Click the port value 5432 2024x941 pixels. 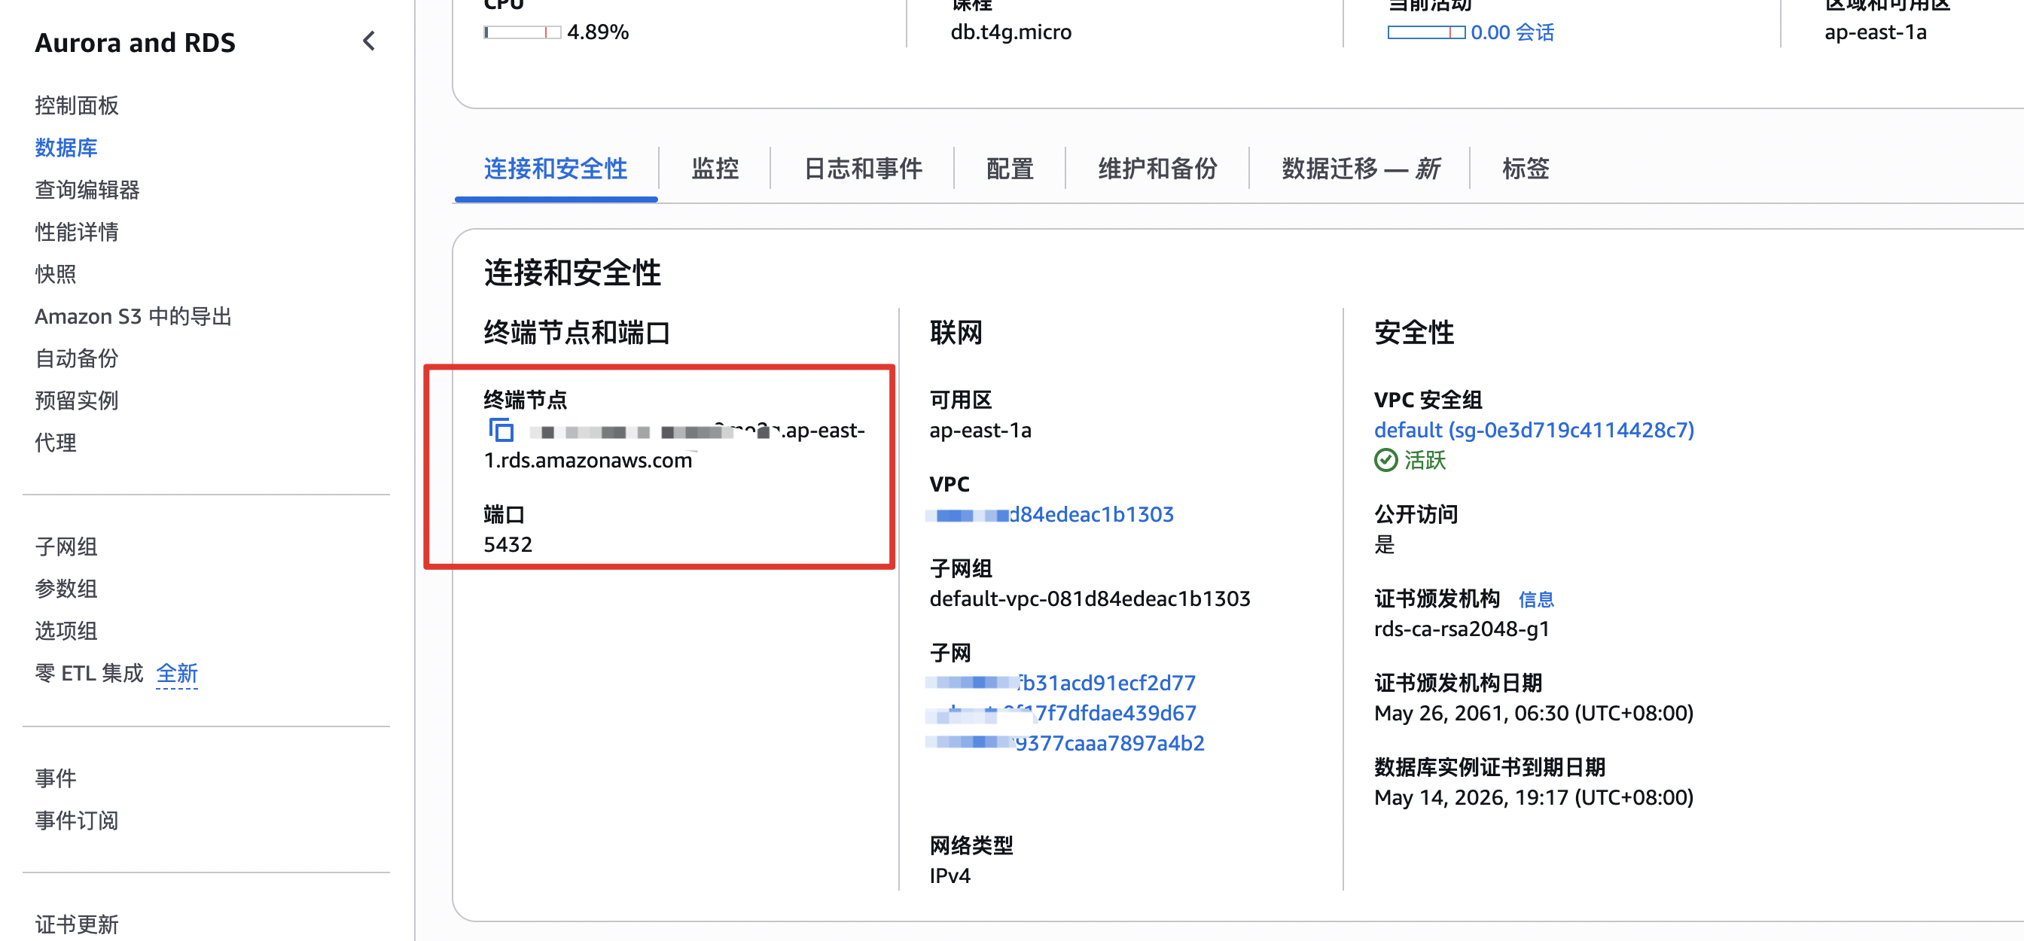click(x=508, y=544)
